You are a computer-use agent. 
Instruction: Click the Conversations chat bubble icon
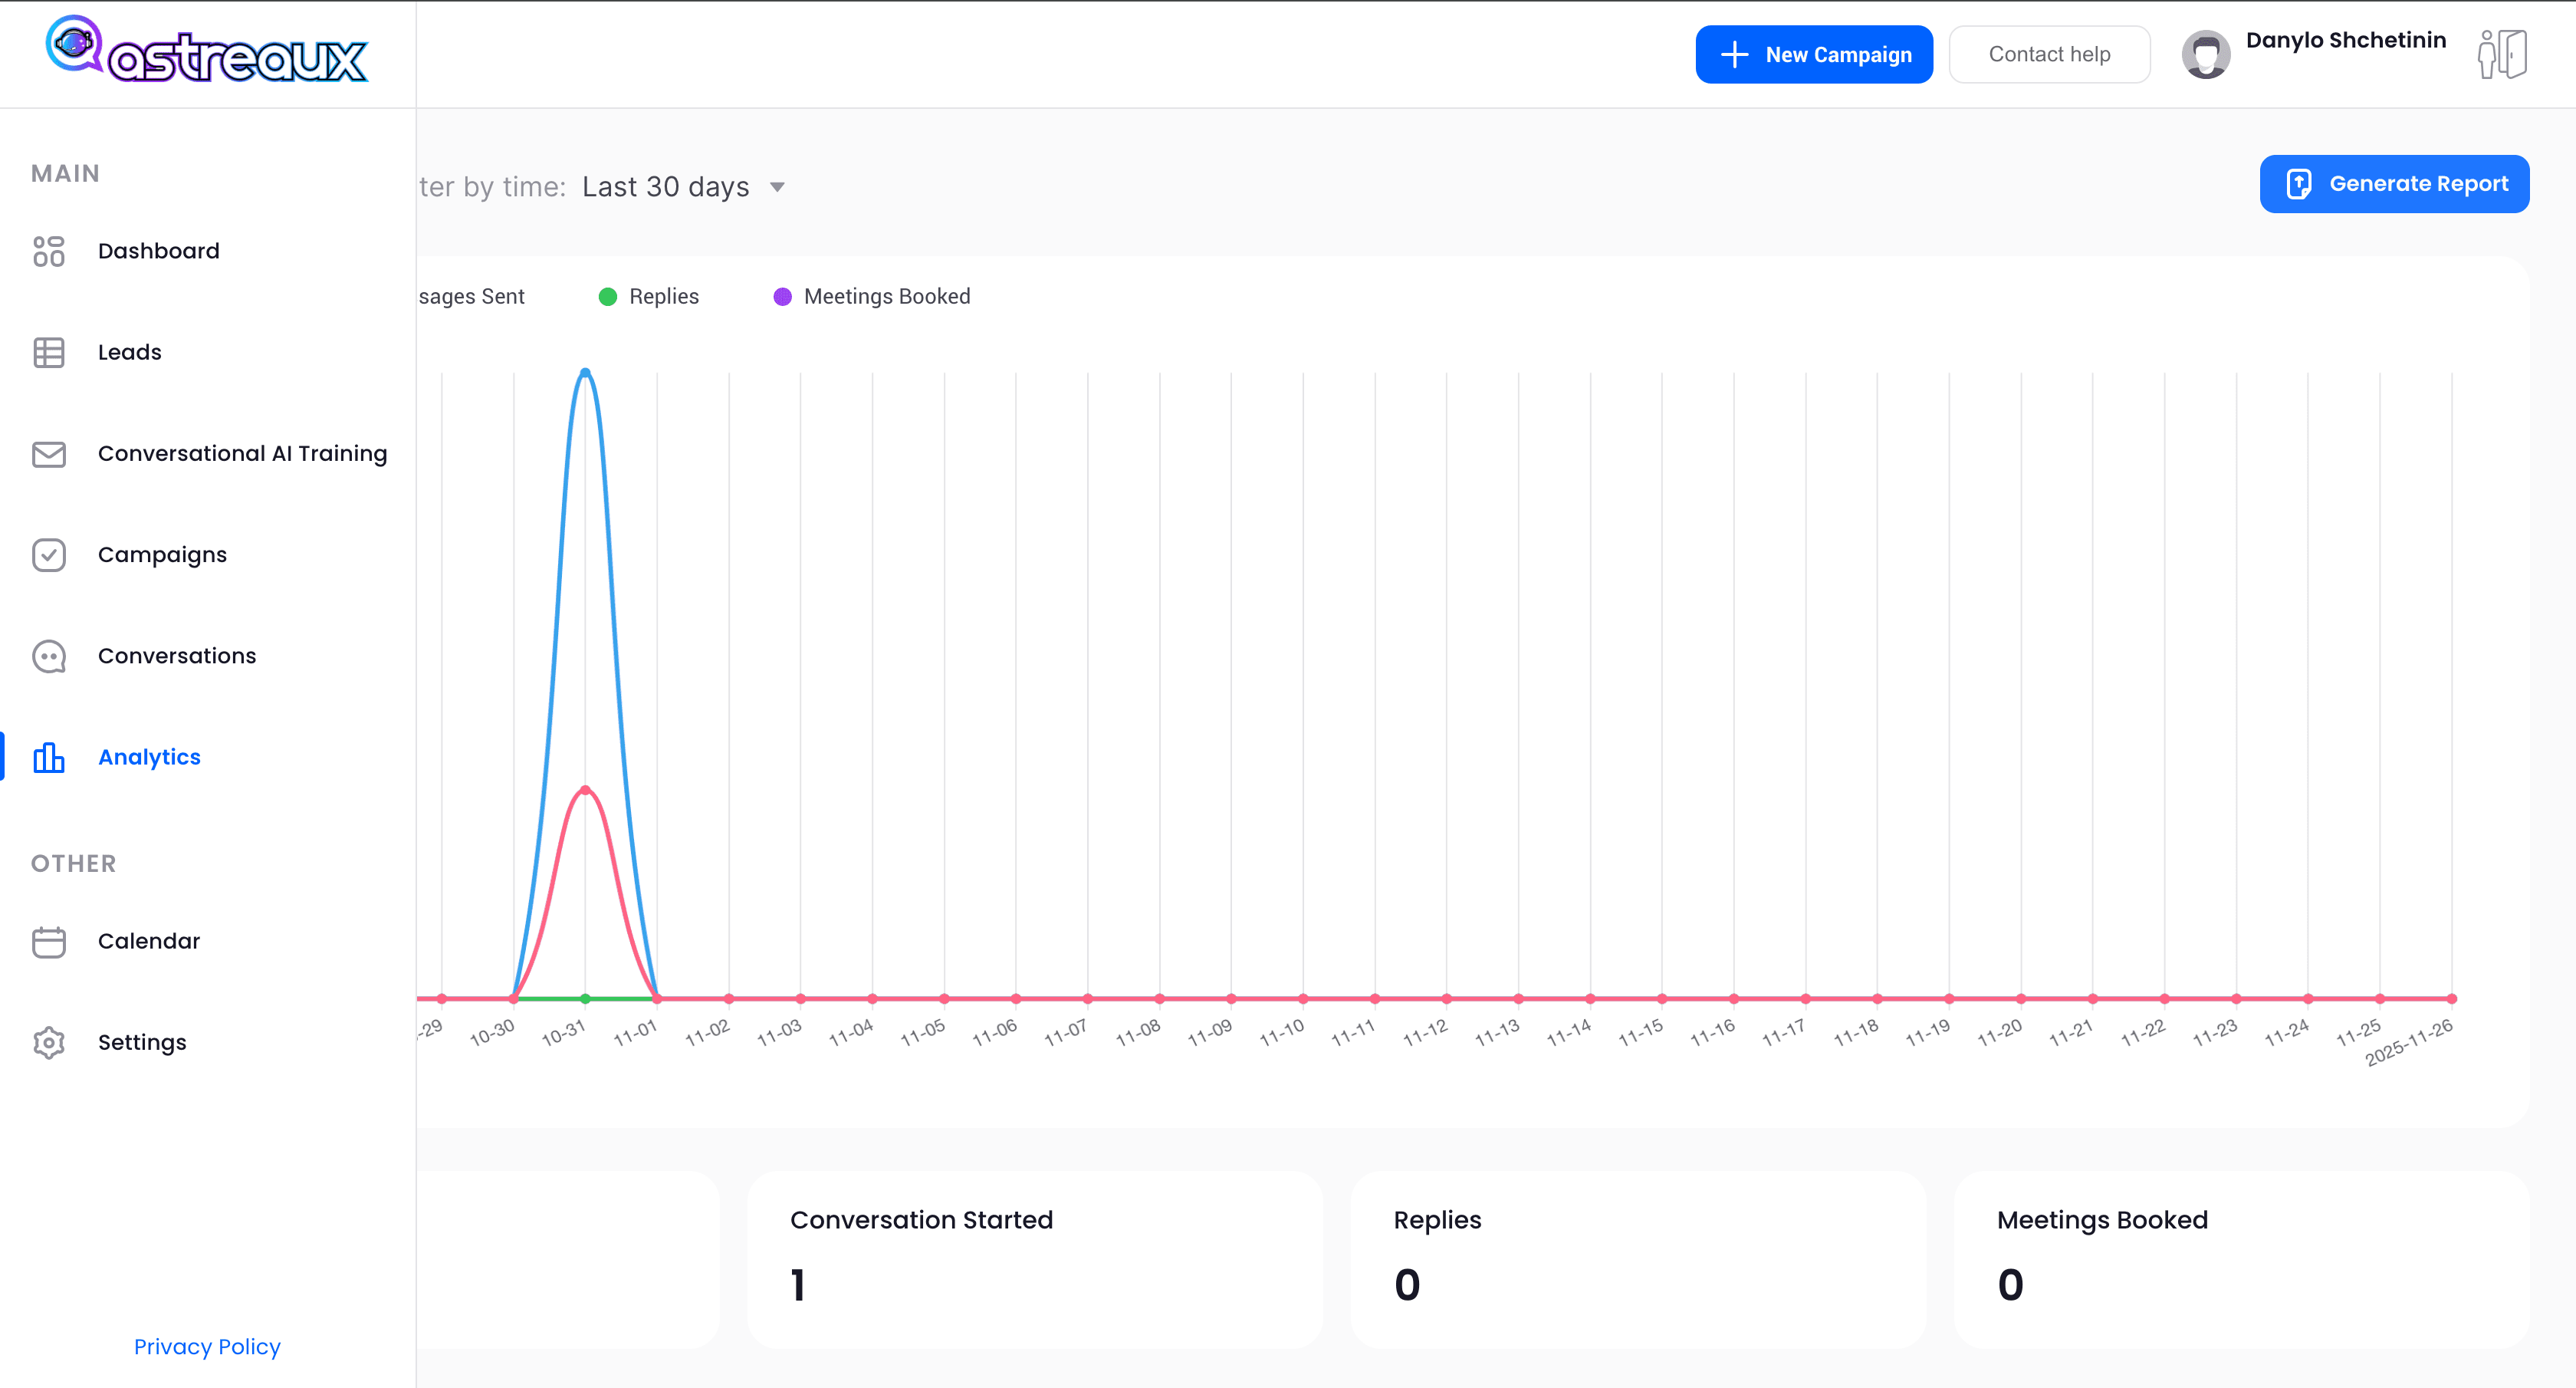tap(48, 656)
